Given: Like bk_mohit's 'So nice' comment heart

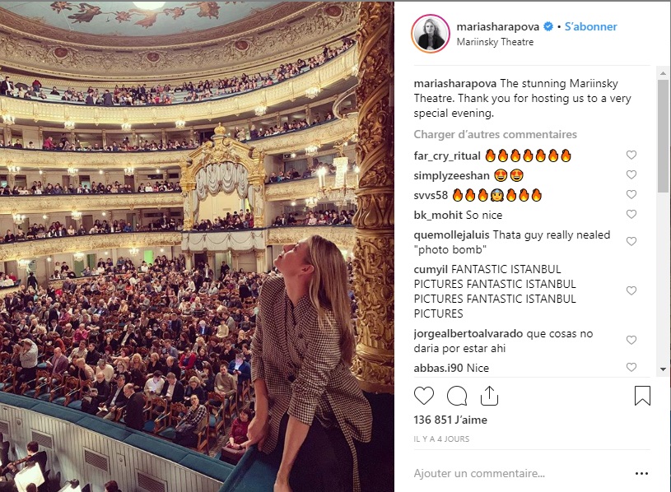Looking at the screenshot, I should click(631, 214).
